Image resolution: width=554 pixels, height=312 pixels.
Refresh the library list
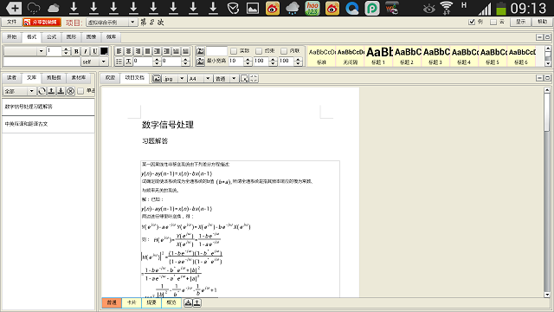[42, 91]
